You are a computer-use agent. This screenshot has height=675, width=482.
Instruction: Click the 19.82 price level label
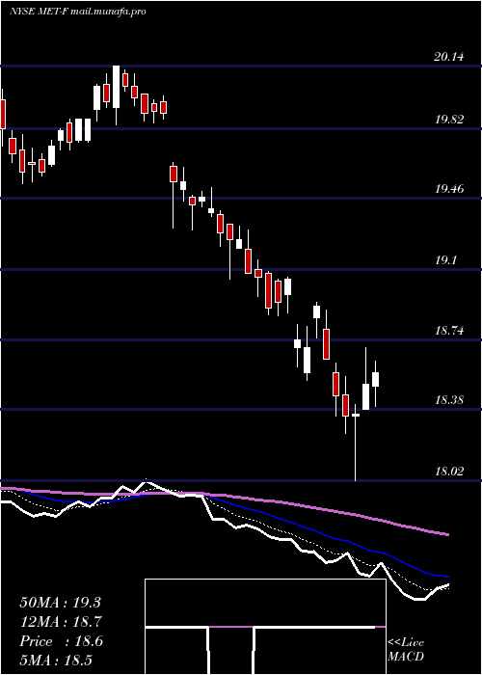point(449,120)
